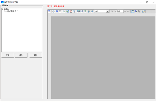Screen dimensions: 157x102
Task: Maximize the label print tool window
Action: [x=147, y=2]
